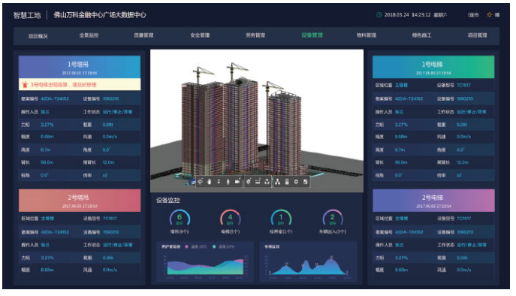
Task: Open the viewer settings gear icon
Action: point(296,182)
